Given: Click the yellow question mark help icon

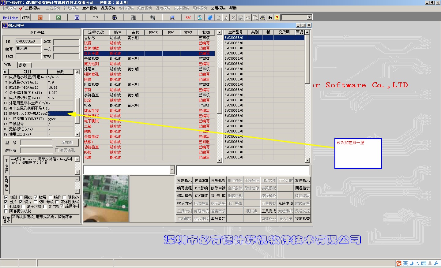Looking at the screenshot, I should click(x=277, y=18).
